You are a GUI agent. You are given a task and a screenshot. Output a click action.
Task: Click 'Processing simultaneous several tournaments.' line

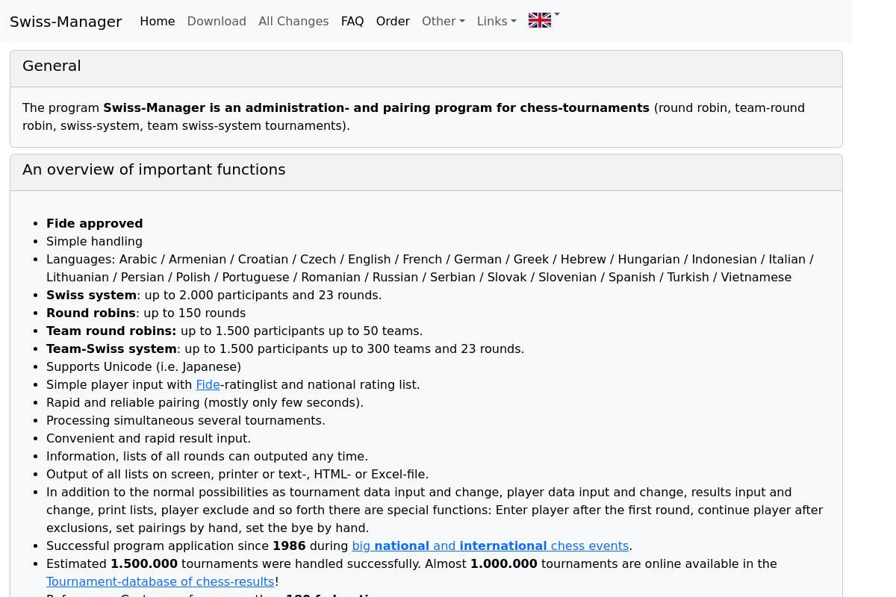tap(186, 420)
